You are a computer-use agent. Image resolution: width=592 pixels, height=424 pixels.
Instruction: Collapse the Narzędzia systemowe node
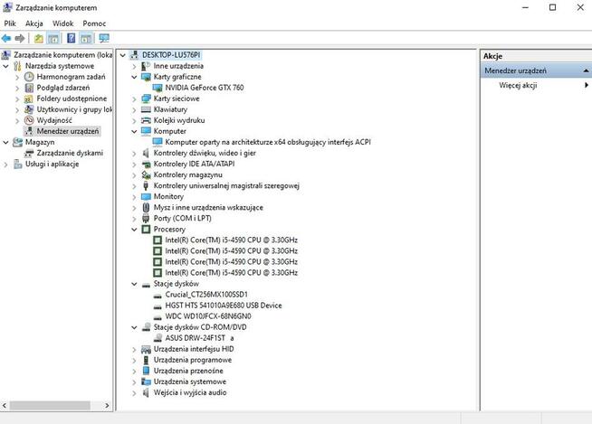coord(5,66)
